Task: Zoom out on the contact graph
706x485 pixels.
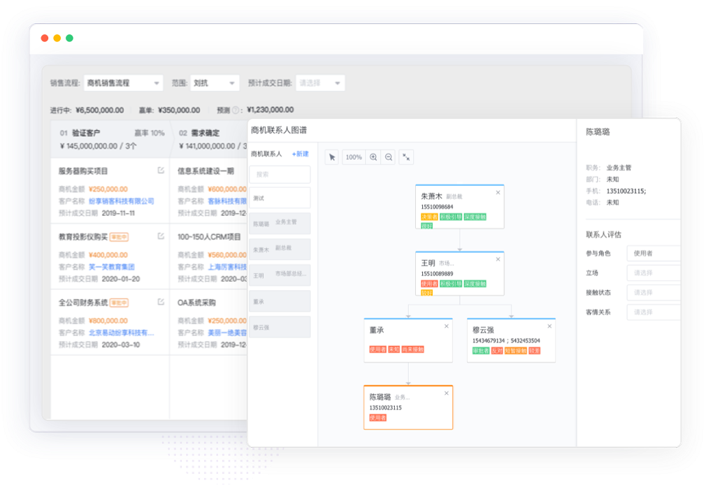Action: [389, 157]
